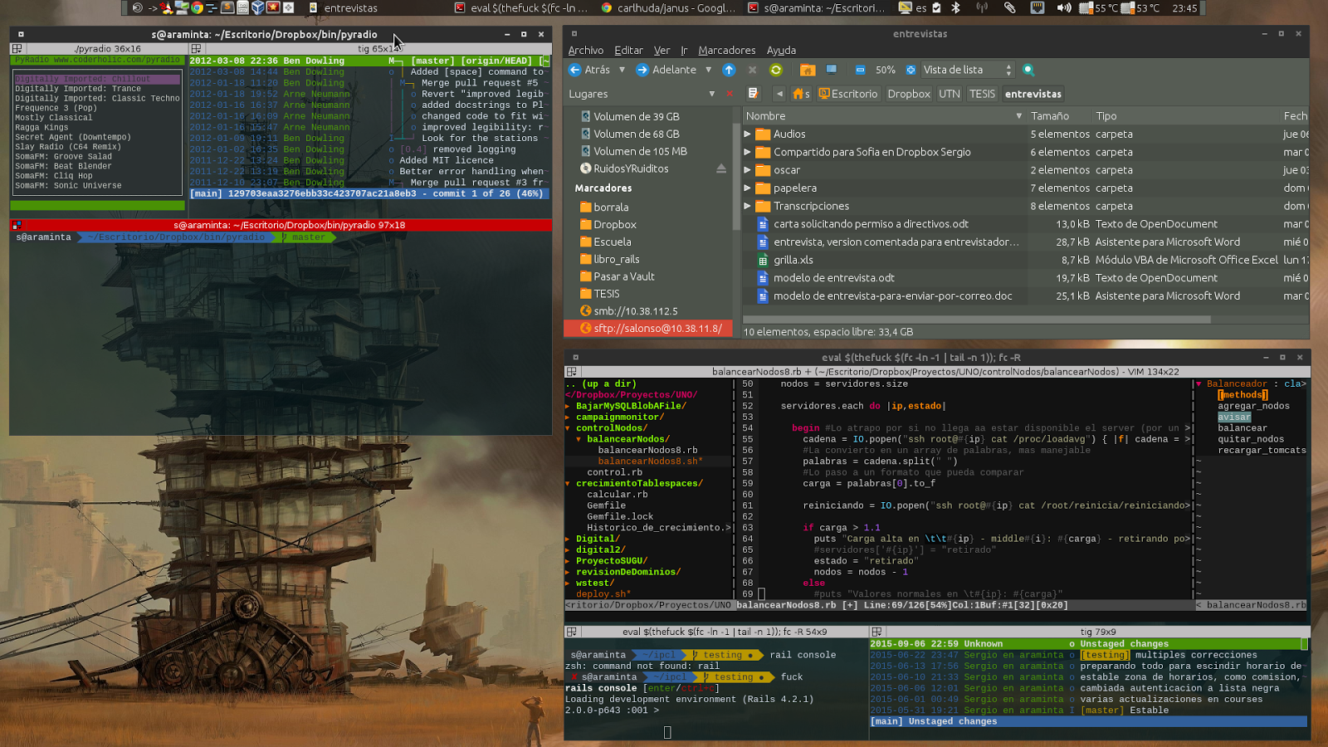Sort file list by Nombre column
This screenshot has height=747, width=1328.
(x=884, y=116)
